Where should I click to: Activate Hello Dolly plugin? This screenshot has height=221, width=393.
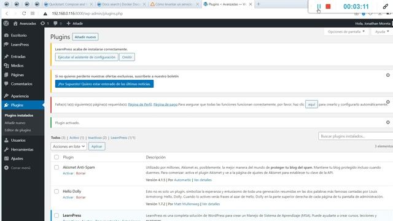68,197
